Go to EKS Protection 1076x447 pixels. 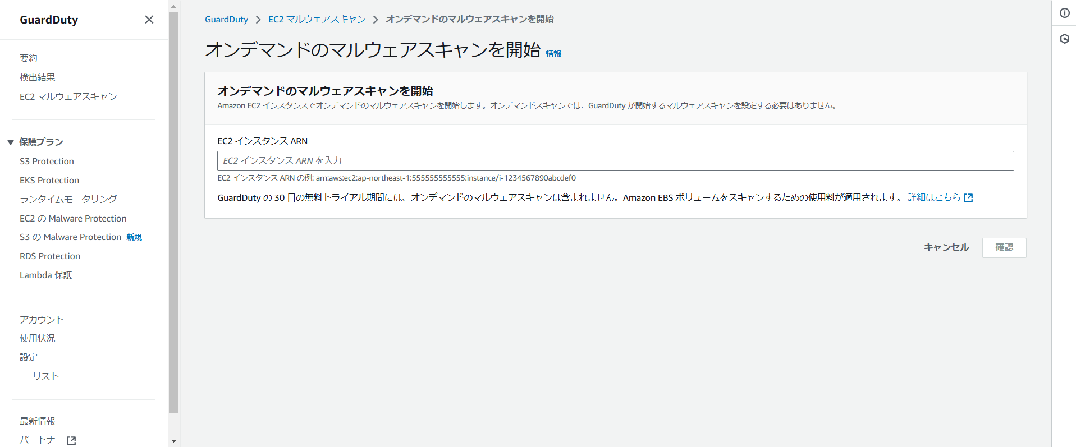click(49, 181)
